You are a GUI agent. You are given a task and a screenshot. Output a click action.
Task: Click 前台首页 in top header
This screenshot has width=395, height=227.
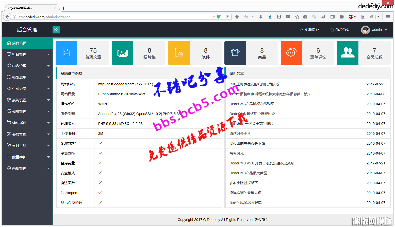(x=340, y=30)
